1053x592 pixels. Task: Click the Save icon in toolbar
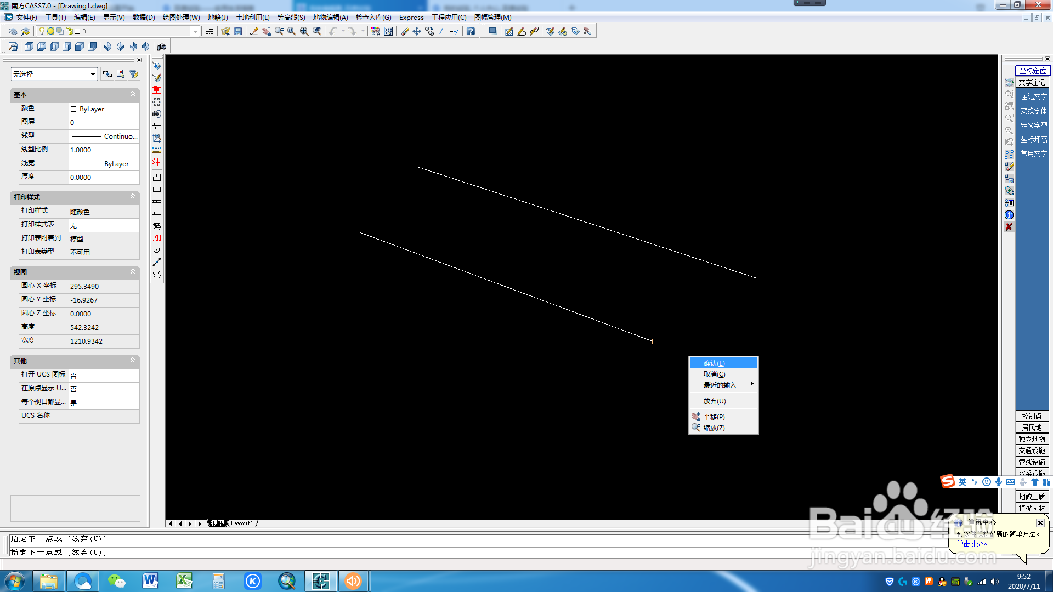point(238,31)
